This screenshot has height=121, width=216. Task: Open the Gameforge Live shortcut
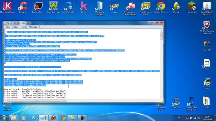click(x=69, y=7)
